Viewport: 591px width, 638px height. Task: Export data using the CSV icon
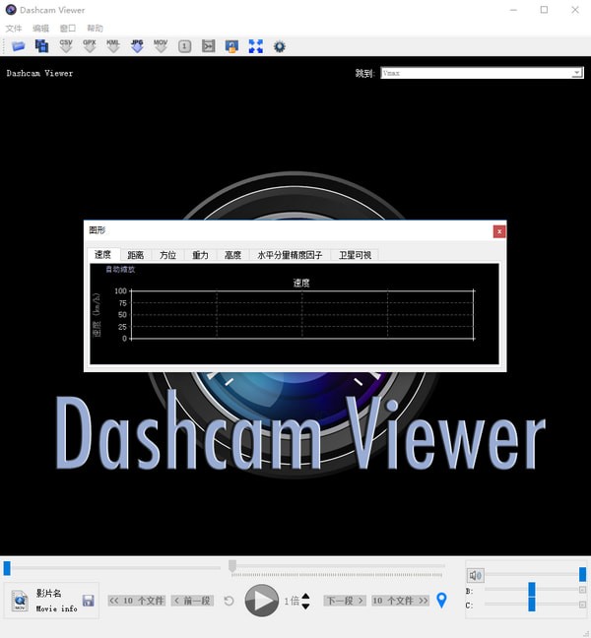click(x=66, y=46)
